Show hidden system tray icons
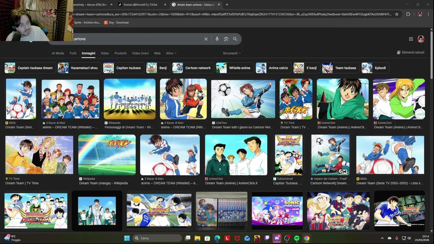Image resolution: width=434 pixels, height=244 pixels. tap(382, 238)
